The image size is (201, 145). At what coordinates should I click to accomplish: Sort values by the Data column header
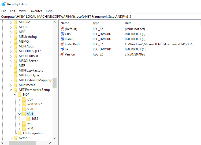162,23
